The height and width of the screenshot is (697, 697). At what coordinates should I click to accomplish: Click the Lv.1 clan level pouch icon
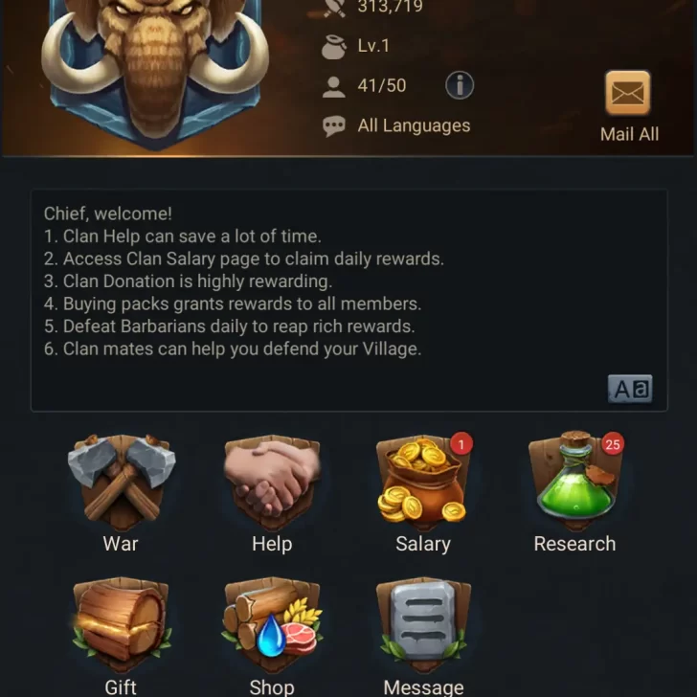(x=333, y=46)
